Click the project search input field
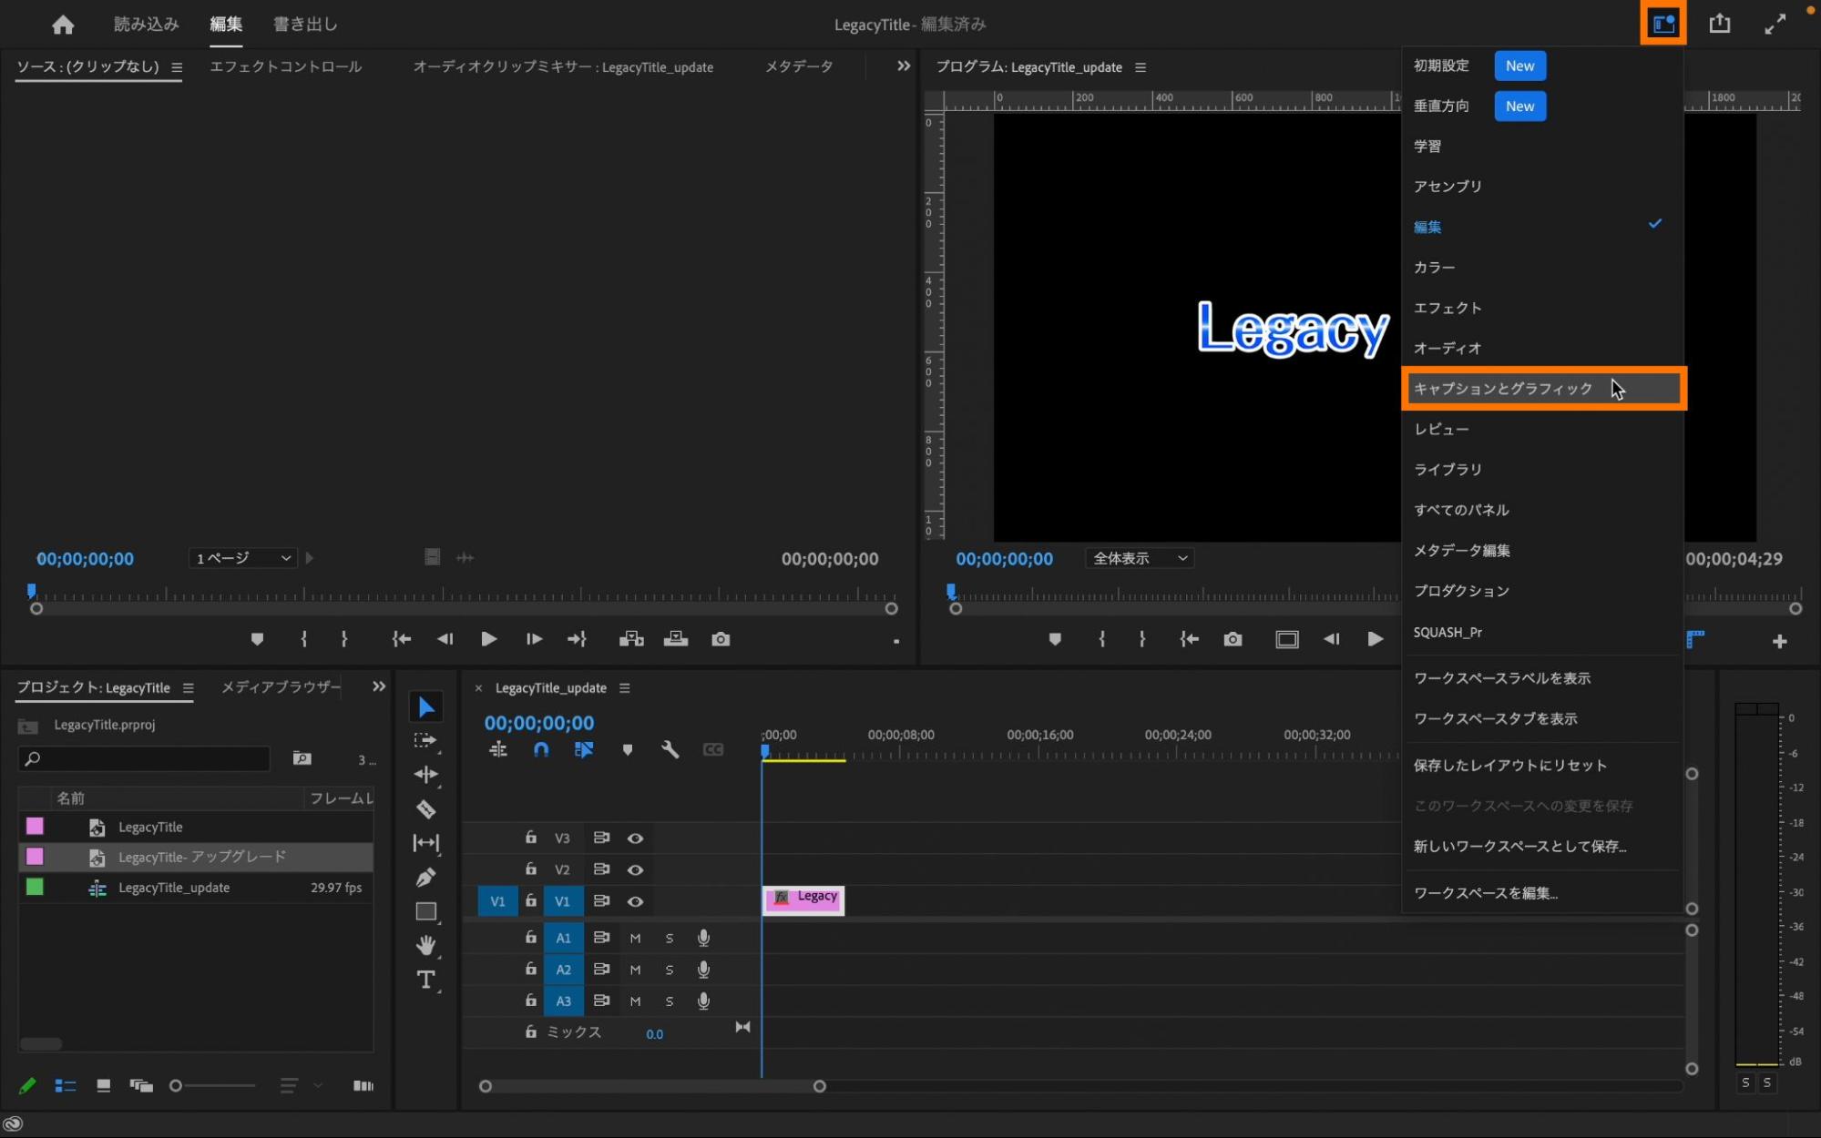Viewport: 1821px width, 1138px height. point(146,758)
